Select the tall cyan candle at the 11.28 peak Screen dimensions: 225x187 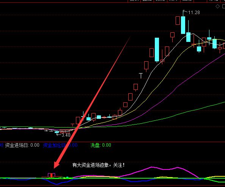(x=183, y=25)
